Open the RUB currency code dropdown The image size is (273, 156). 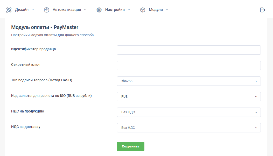pos(188,97)
